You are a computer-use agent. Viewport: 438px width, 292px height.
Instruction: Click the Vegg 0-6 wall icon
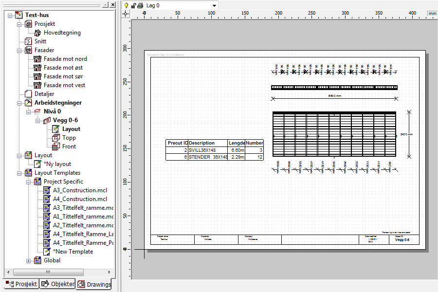[47, 120]
